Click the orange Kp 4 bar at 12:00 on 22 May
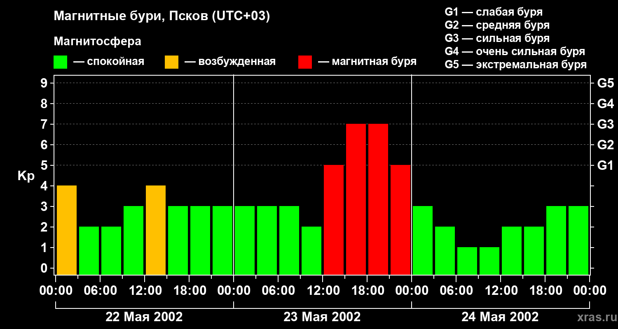 pyautogui.click(x=156, y=230)
